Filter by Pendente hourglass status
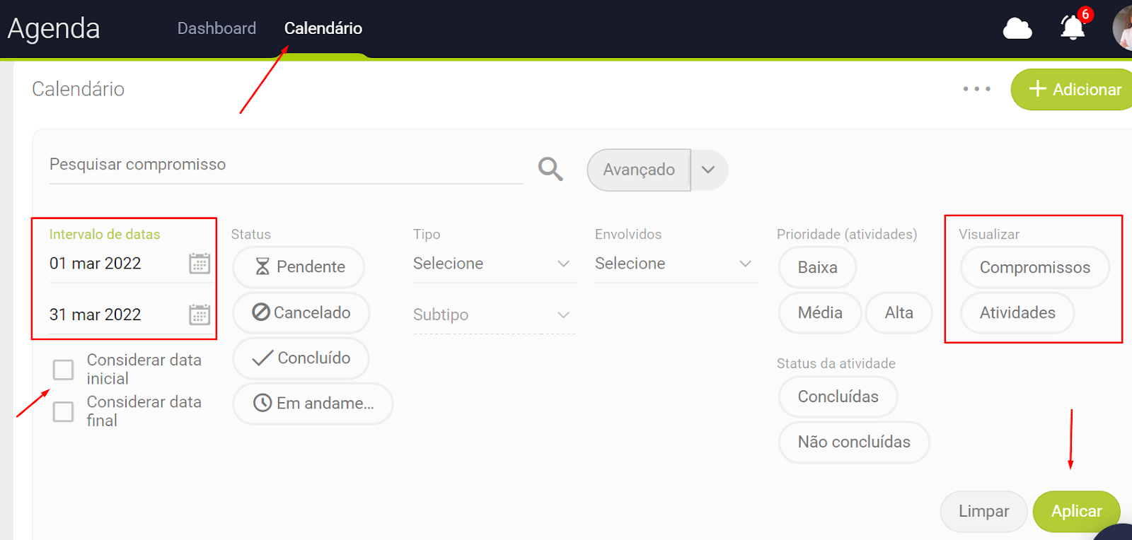This screenshot has width=1132, height=540. pyautogui.click(x=299, y=266)
